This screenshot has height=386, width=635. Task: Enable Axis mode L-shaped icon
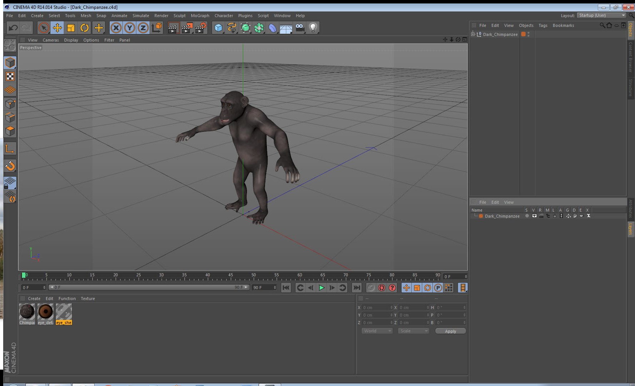(10, 148)
